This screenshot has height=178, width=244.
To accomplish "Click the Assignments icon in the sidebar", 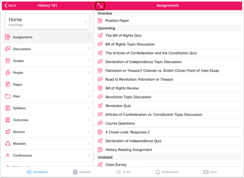I will [8, 37].
